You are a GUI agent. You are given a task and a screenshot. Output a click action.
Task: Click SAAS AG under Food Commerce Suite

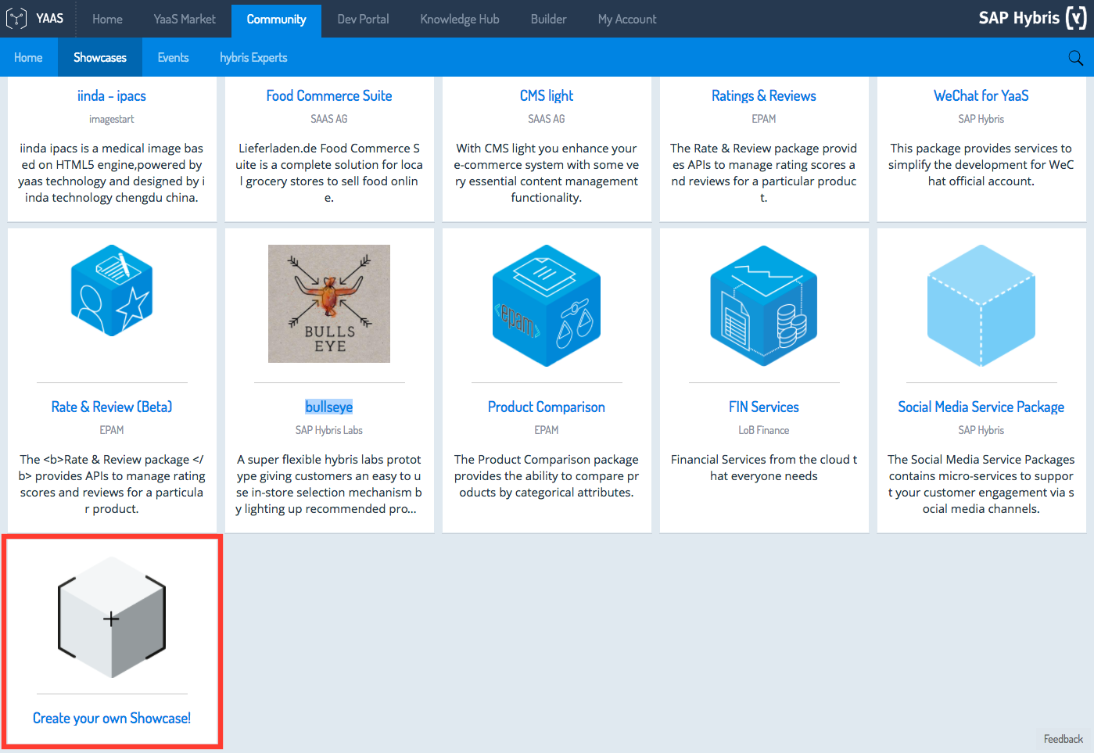pos(329,120)
